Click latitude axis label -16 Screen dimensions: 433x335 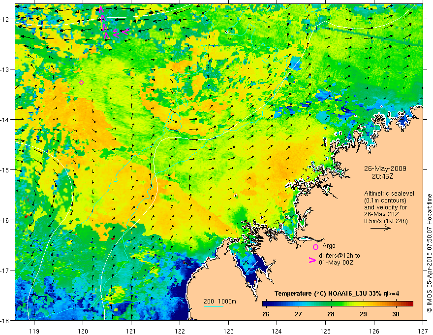5,220
